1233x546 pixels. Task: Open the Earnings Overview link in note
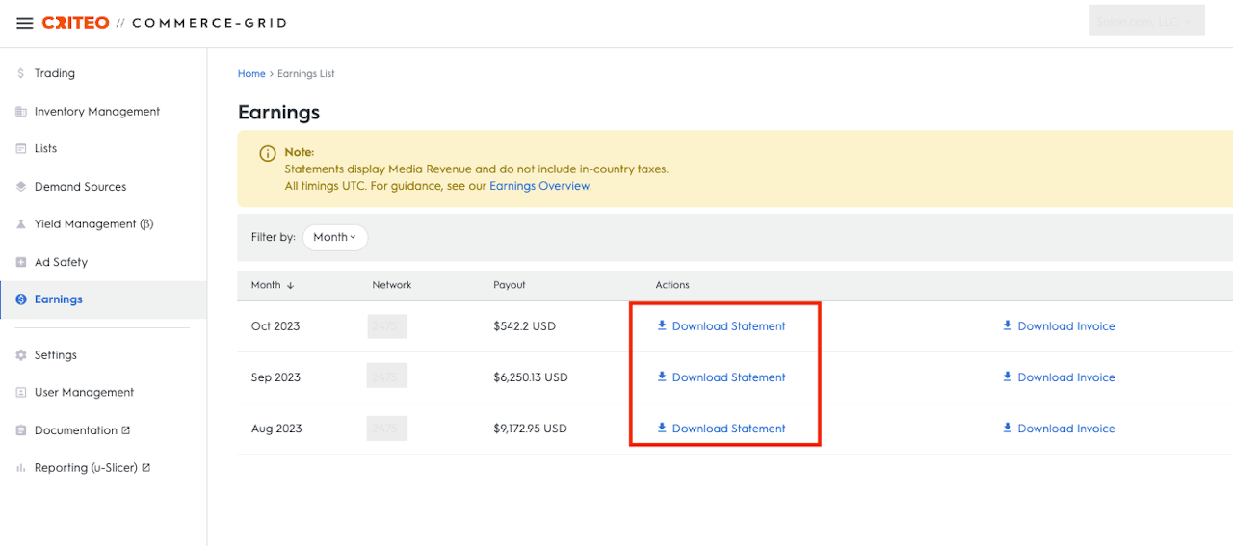[539, 186]
